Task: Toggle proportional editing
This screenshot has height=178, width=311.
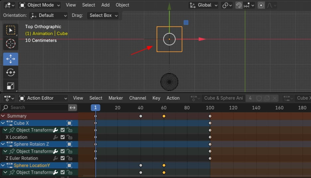Action: (x=261, y=5)
